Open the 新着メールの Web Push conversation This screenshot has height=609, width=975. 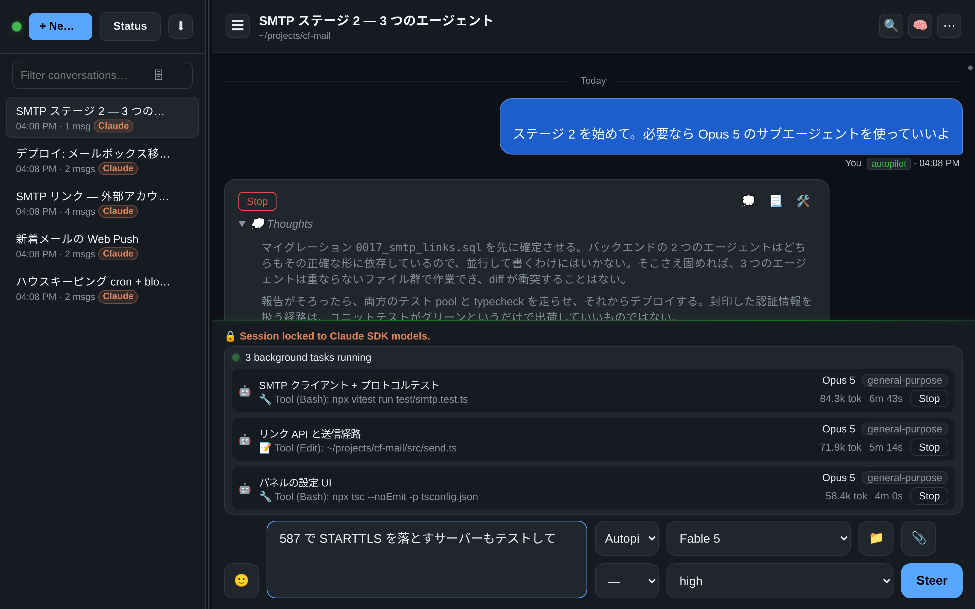pos(102,246)
